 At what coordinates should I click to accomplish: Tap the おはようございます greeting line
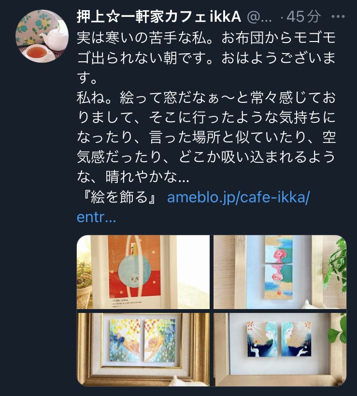[278, 58]
